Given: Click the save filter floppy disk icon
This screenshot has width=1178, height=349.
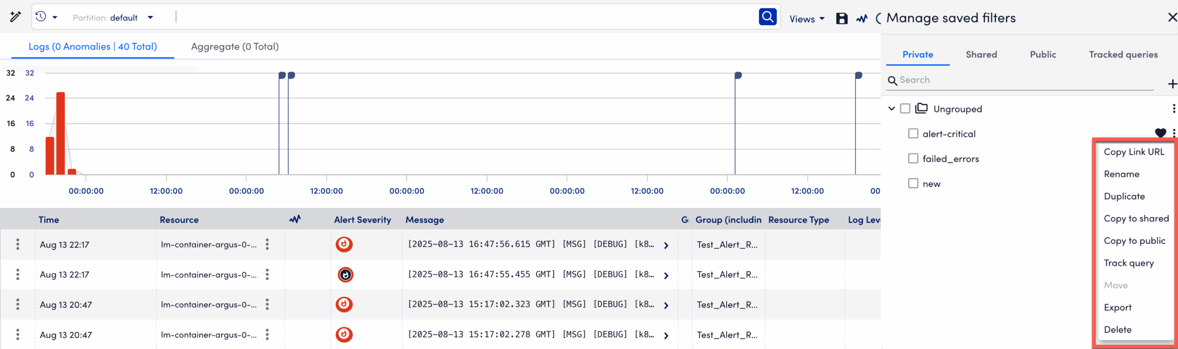Looking at the screenshot, I should pyautogui.click(x=842, y=18).
